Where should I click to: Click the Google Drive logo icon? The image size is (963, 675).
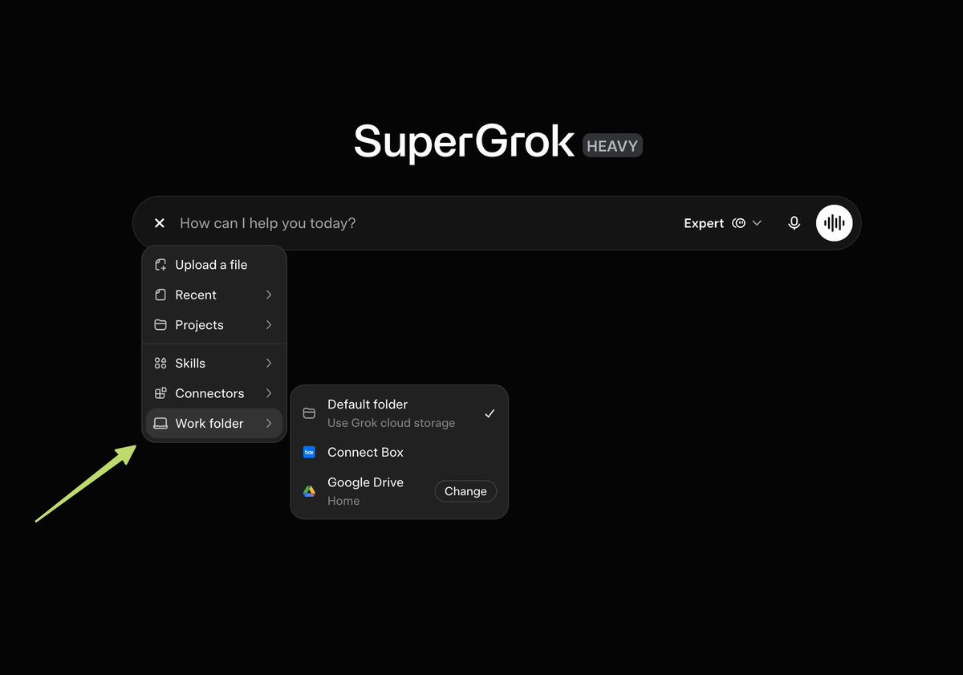(x=309, y=491)
